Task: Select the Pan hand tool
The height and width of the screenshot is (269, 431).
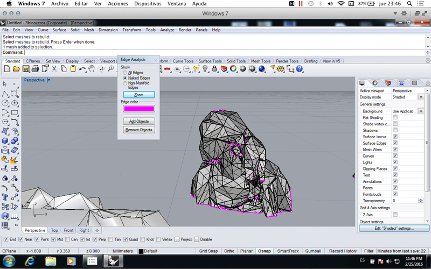Action: pos(92,69)
